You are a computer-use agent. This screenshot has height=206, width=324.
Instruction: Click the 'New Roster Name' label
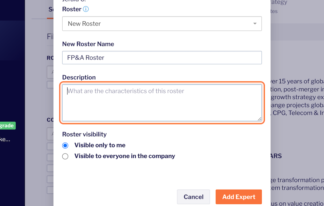pos(88,44)
